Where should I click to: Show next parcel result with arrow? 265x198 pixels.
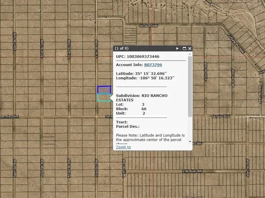coord(177,48)
